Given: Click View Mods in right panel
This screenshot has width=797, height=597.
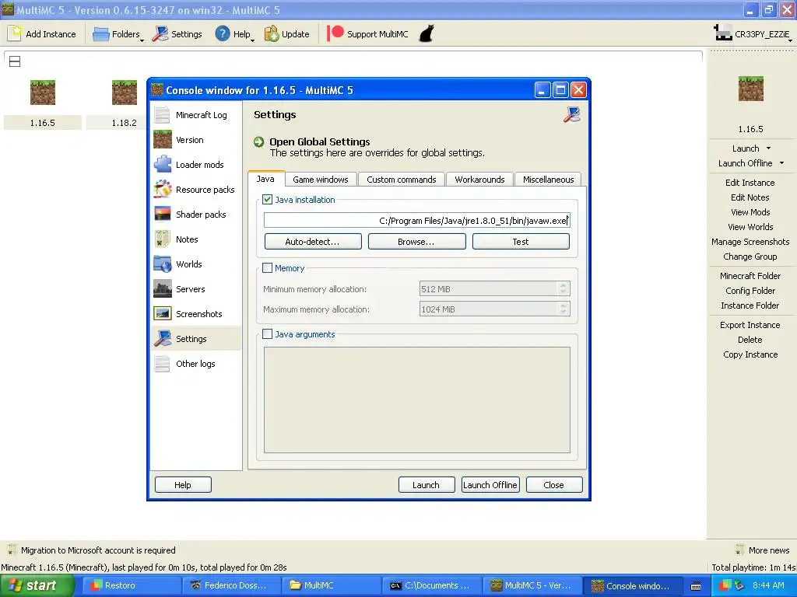Looking at the screenshot, I should 750,211.
